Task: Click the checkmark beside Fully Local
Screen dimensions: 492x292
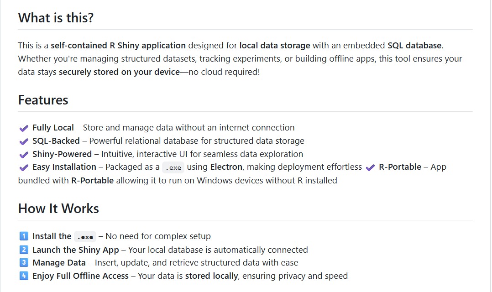Action: tap(24, 128)
